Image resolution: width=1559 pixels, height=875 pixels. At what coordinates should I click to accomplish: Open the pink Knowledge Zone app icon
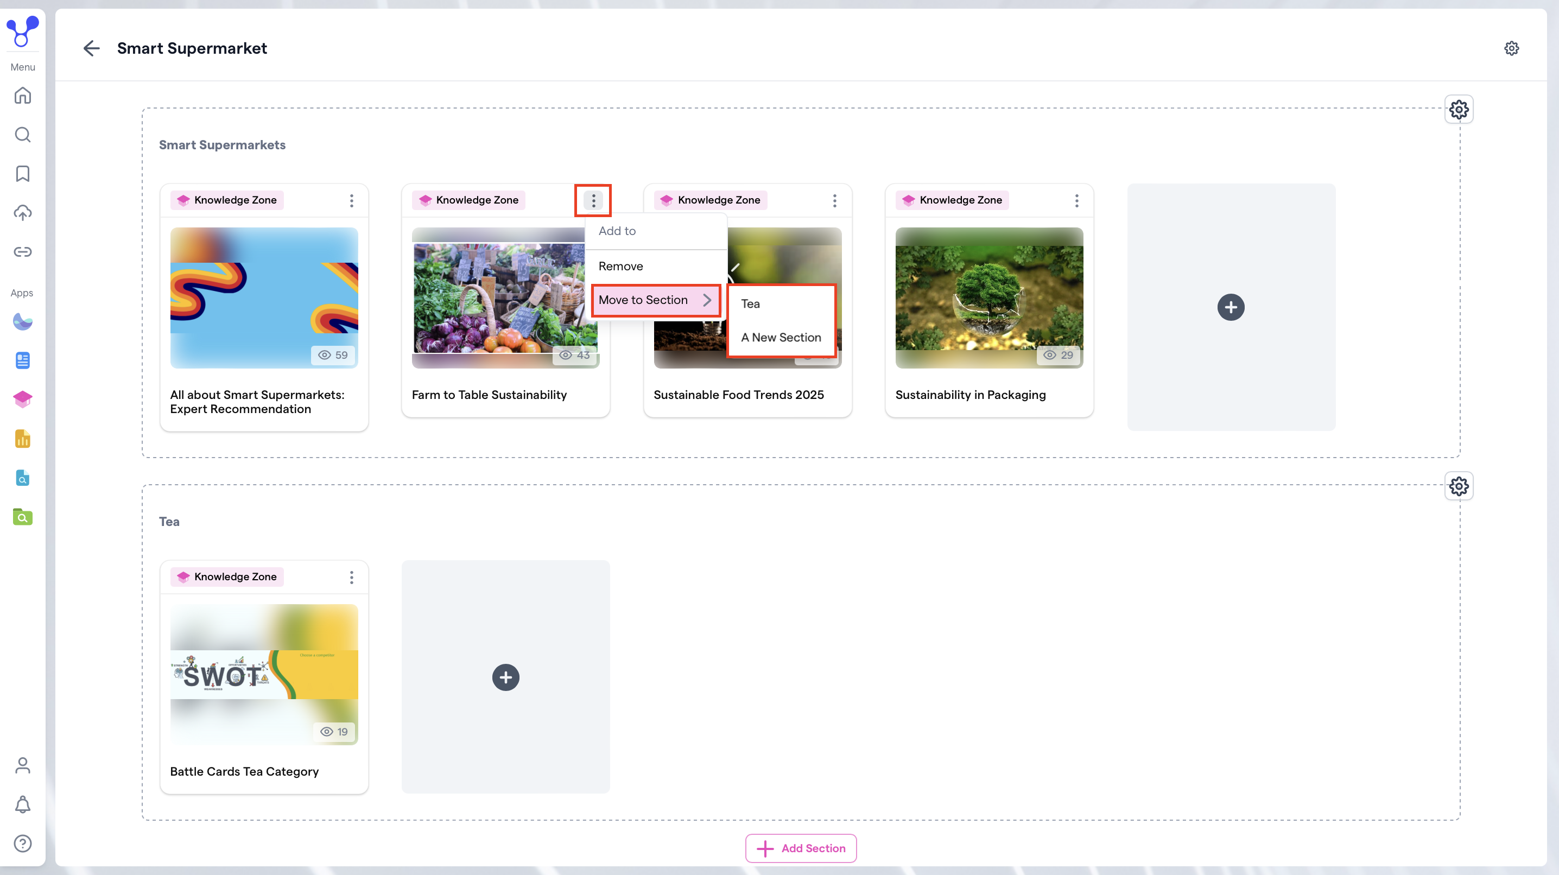pyautogui.click(x=22, y=400)
